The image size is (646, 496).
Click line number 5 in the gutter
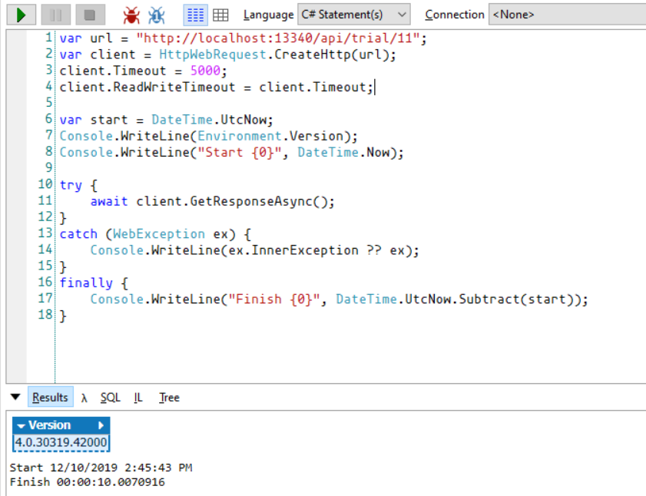pyautogui.click(x=49, y=102)
